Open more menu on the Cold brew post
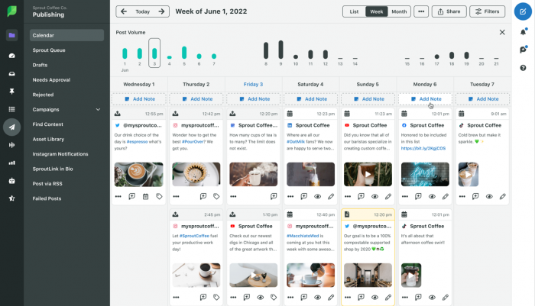This screenshot has width=535, height=306. pos(462,196)
